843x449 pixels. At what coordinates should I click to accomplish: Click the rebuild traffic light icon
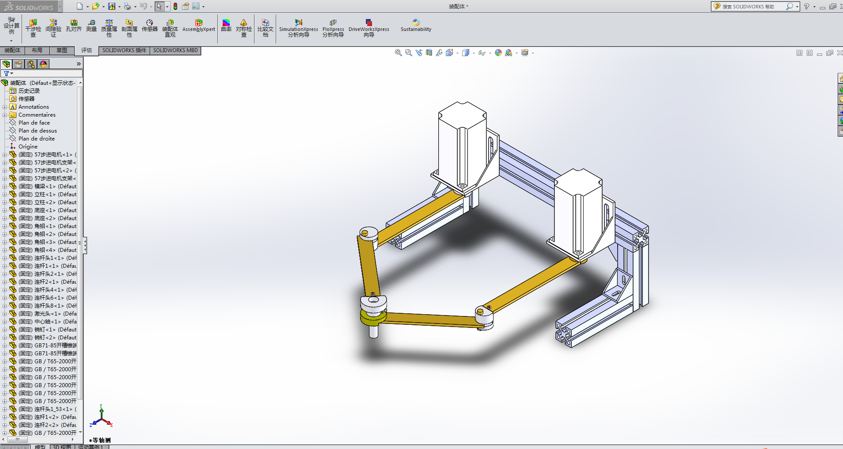click(175, 6)
